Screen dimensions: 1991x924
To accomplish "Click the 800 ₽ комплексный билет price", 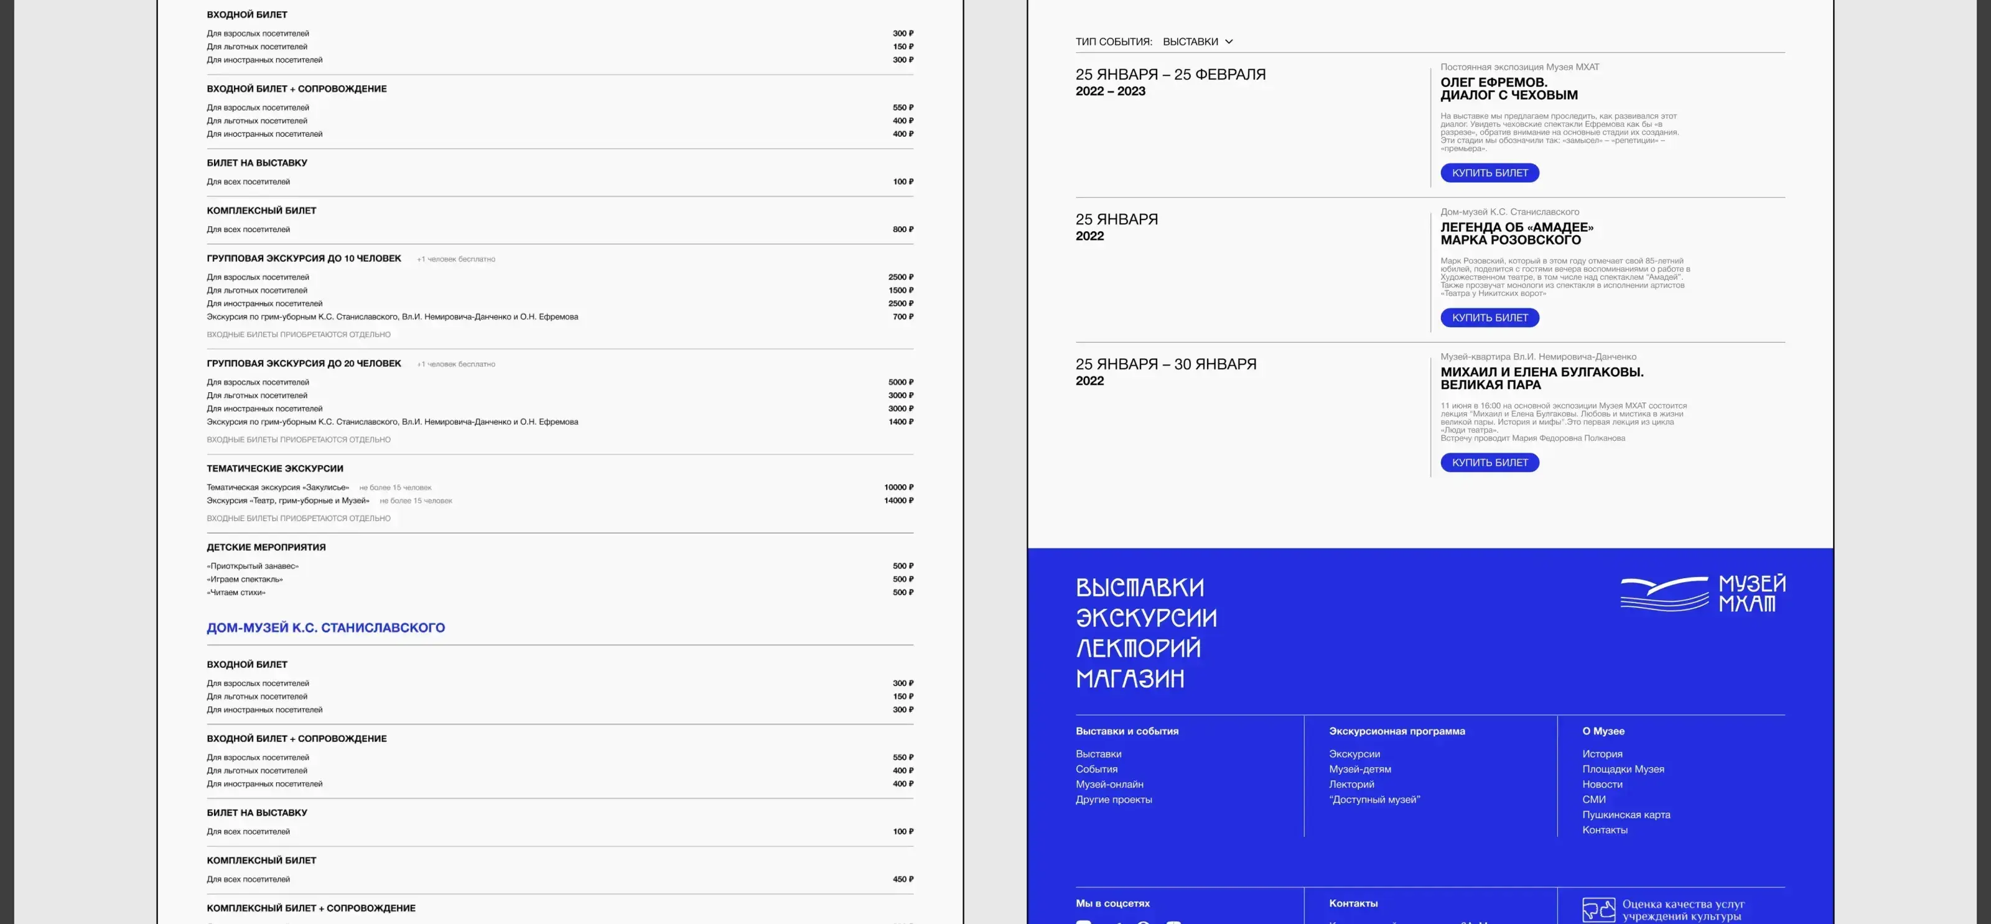I will click(903, 229).
